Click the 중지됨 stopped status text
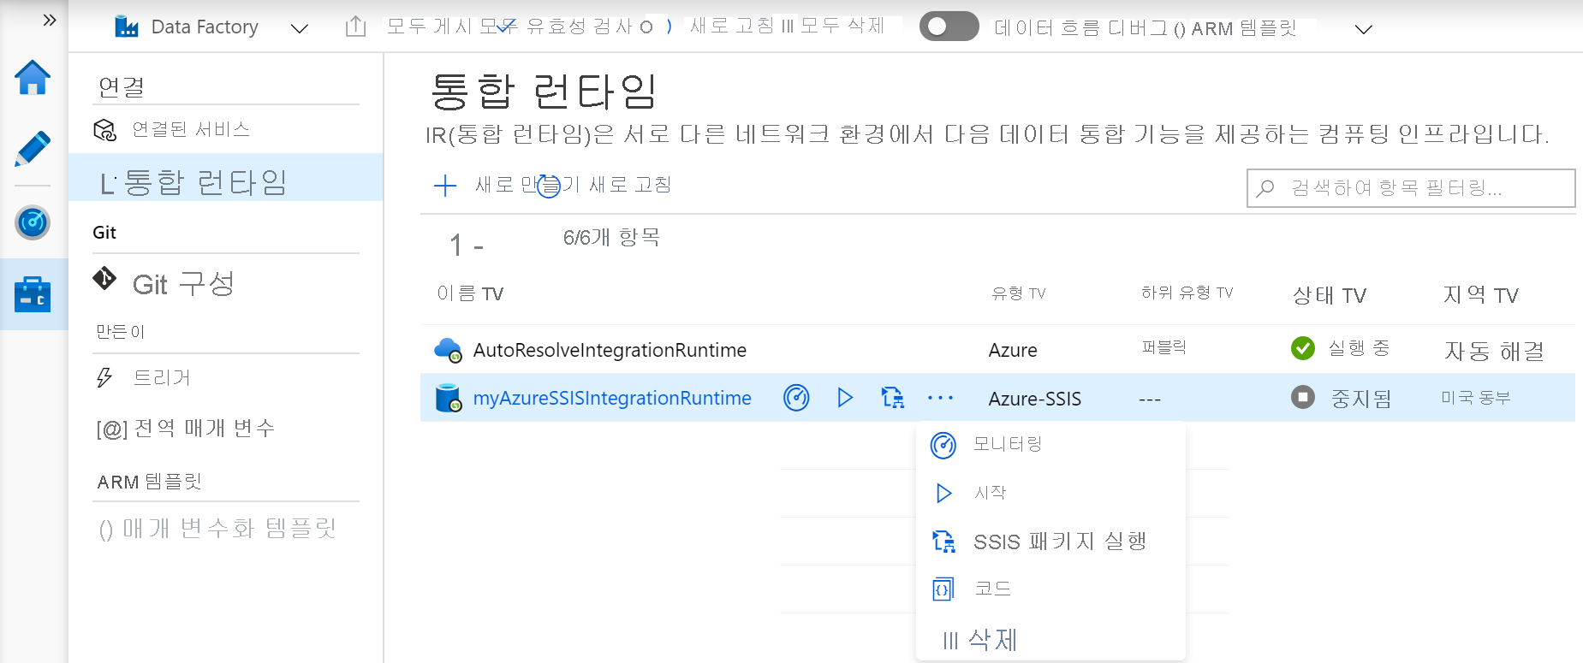The height and width of the screenshot is (663, 1583). (1361, 398)
